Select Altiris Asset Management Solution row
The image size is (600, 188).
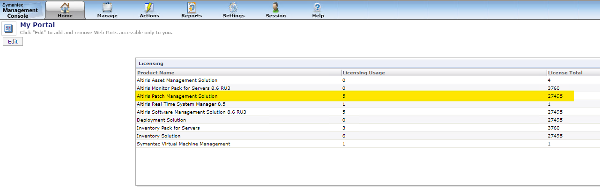(368, 80)
